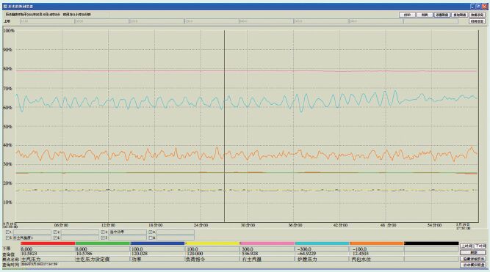The height and width of the screenshot is (272, 490).
Task: Click the yellow 负荷指令 color bar
Action: tap(212, 243)
